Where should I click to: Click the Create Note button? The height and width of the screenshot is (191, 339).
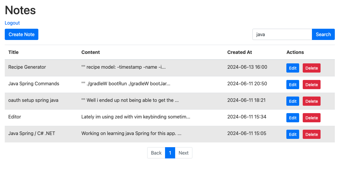[x=21, y=34]
